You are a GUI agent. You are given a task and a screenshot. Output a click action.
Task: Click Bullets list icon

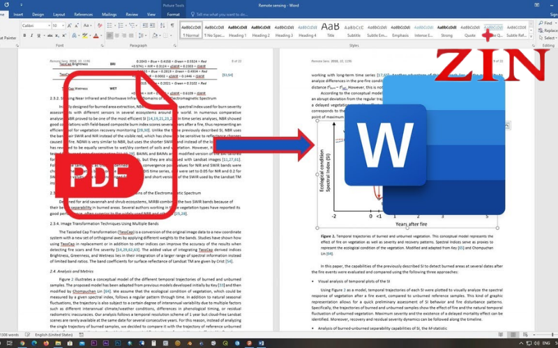[110, 26]
